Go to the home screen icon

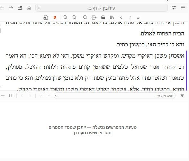pyautogui.click(x=29, y=8)
